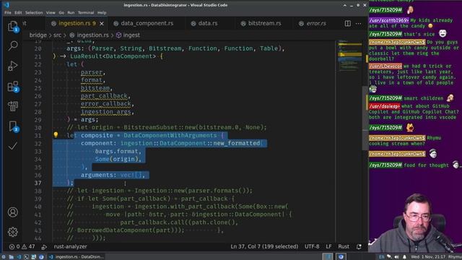Click the task runner icon beside rust-analyzer
Image resolution: width=462 pixels, height=260 pixels.
(x=44, y=247)
